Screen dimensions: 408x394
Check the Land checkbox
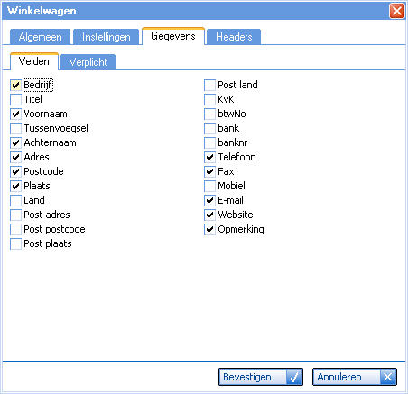pos(15,200)
